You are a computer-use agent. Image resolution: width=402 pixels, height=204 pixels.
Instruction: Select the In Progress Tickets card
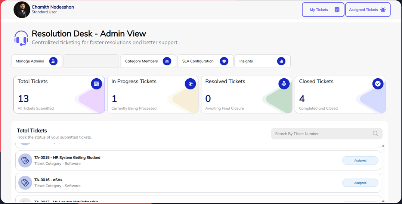click(153, 94)
